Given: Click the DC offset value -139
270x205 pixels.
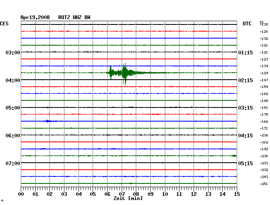Looking at the screenshot, I should tap(264, 66).
